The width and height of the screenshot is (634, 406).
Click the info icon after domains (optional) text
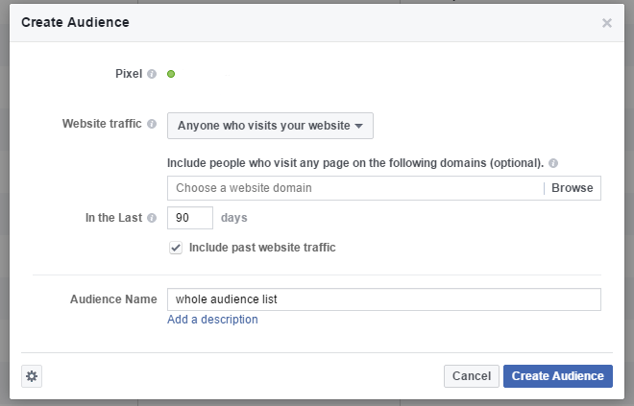tap(553, 163)
